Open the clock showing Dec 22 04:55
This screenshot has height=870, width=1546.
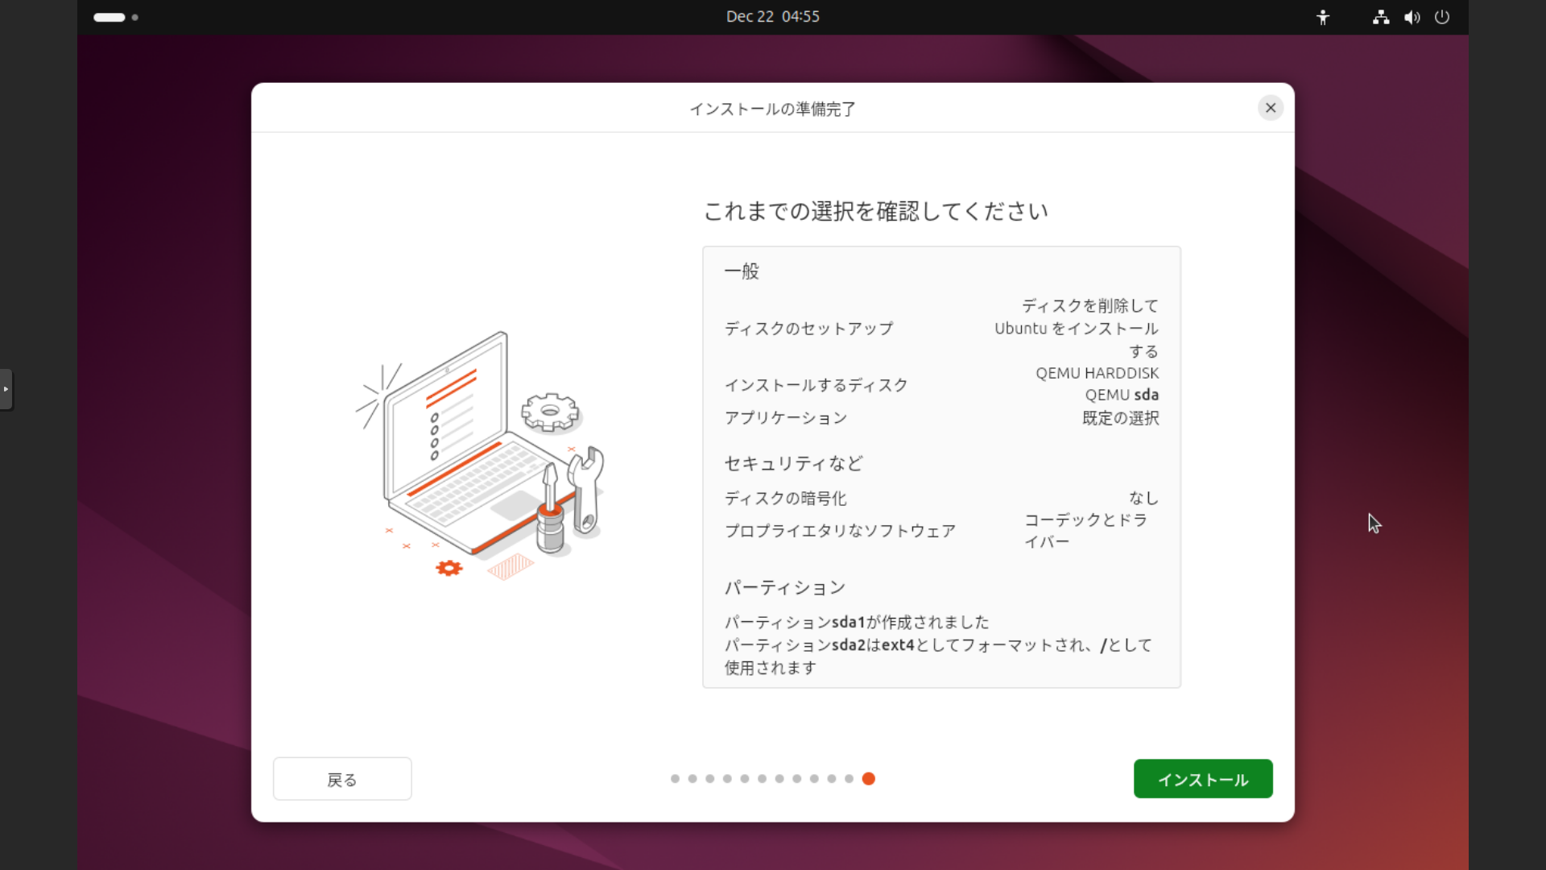(x=772, y=17)
